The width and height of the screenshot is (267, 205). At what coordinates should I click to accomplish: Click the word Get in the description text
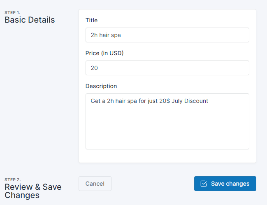[95, 101]
